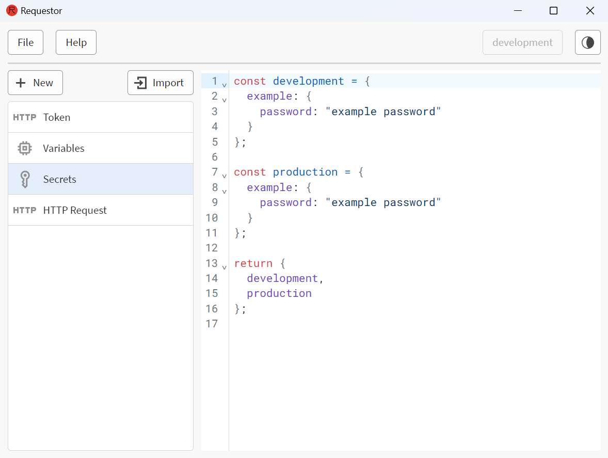Click the key icon beside Secrets
This screenshot has height=458, width=608.
pos(25,179)
